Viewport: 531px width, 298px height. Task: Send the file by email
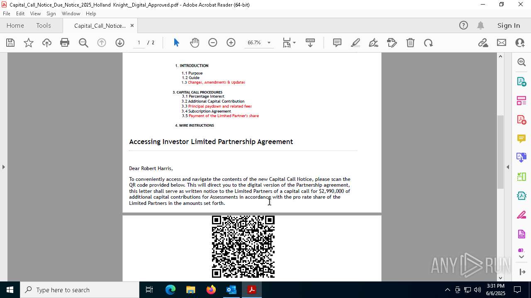pos(502,43)
